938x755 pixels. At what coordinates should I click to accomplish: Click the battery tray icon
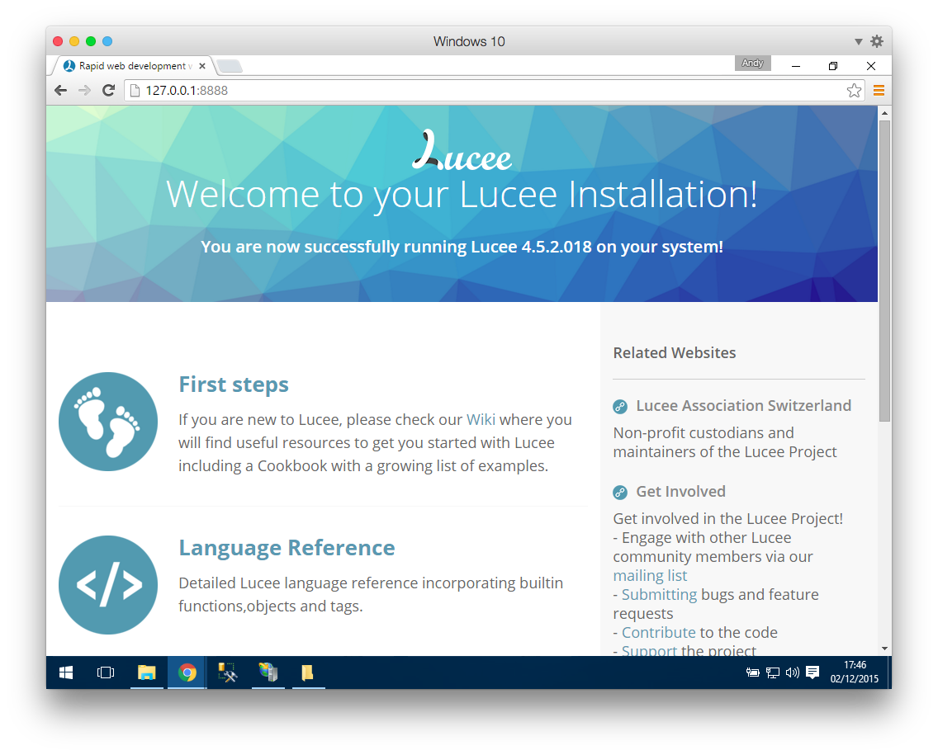[752, 673]
